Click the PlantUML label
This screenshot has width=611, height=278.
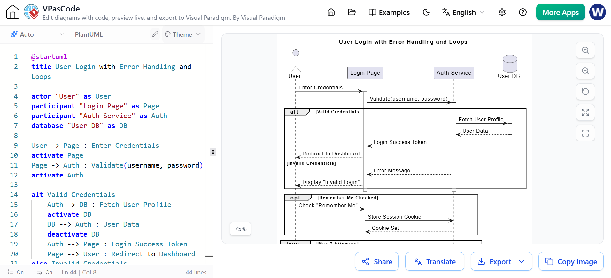pos(89,34)
